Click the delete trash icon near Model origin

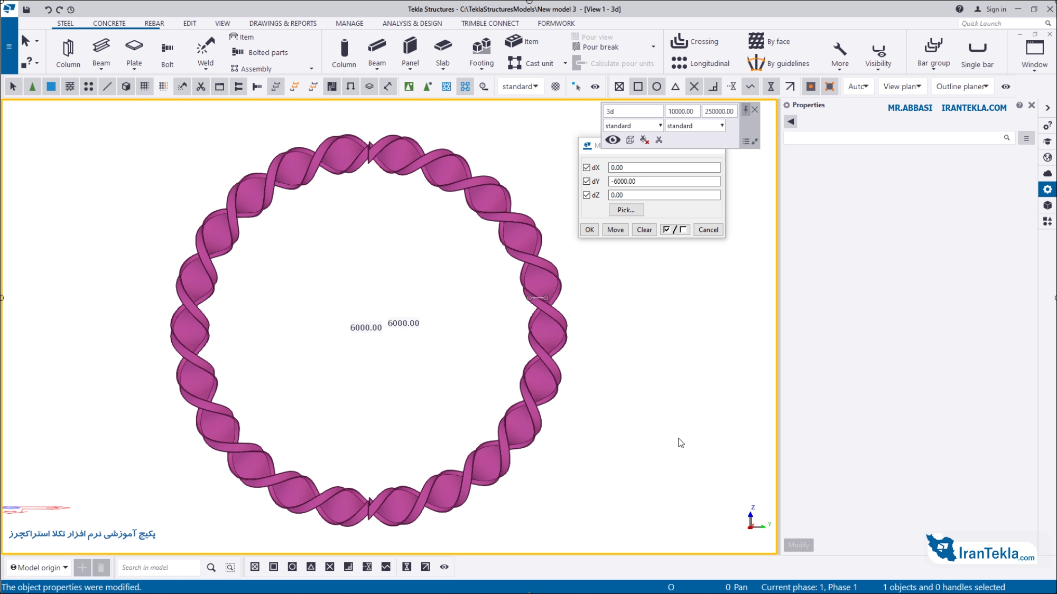(101, 568)
